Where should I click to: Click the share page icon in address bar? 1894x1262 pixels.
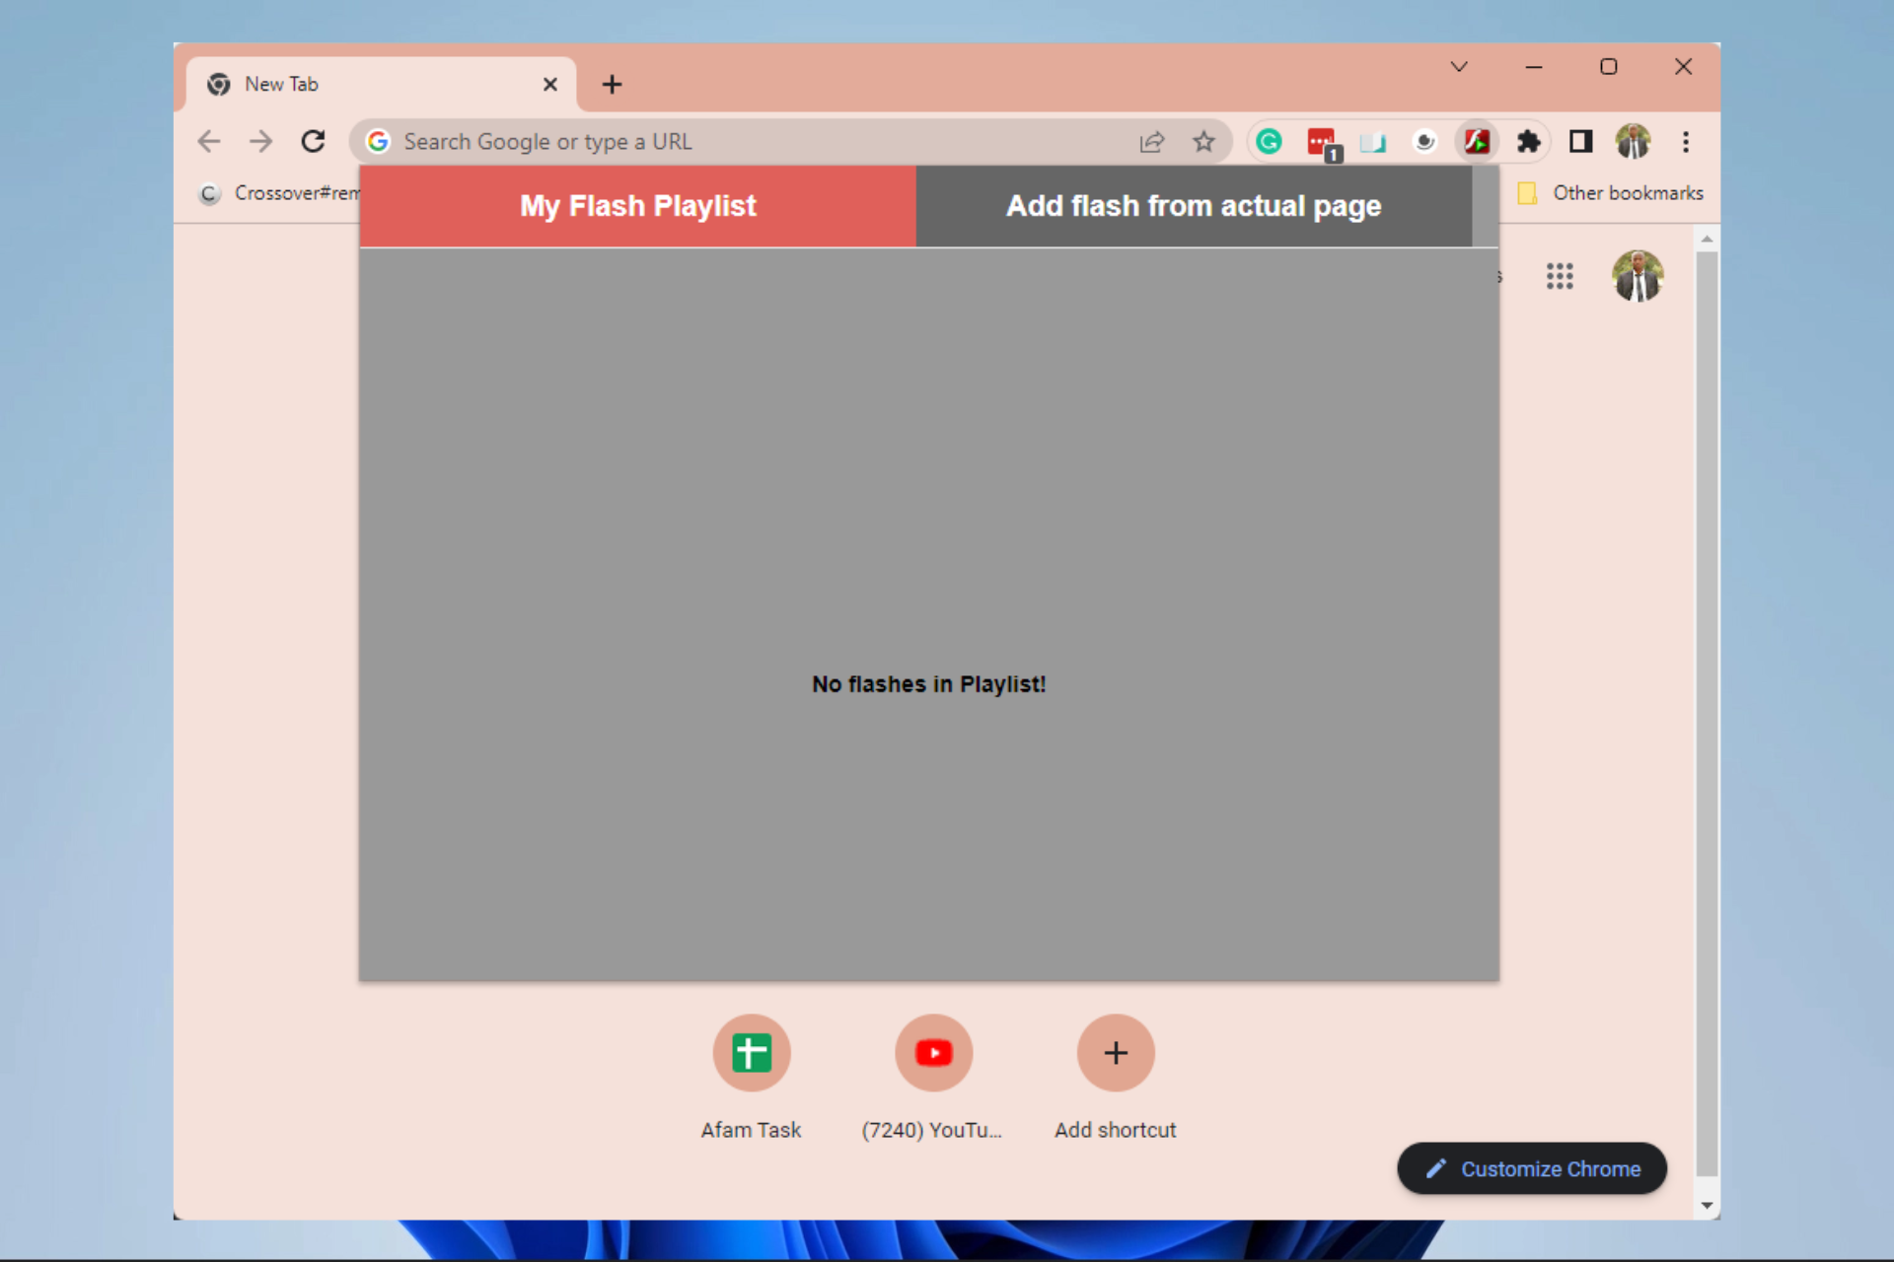pos(1151,142)
